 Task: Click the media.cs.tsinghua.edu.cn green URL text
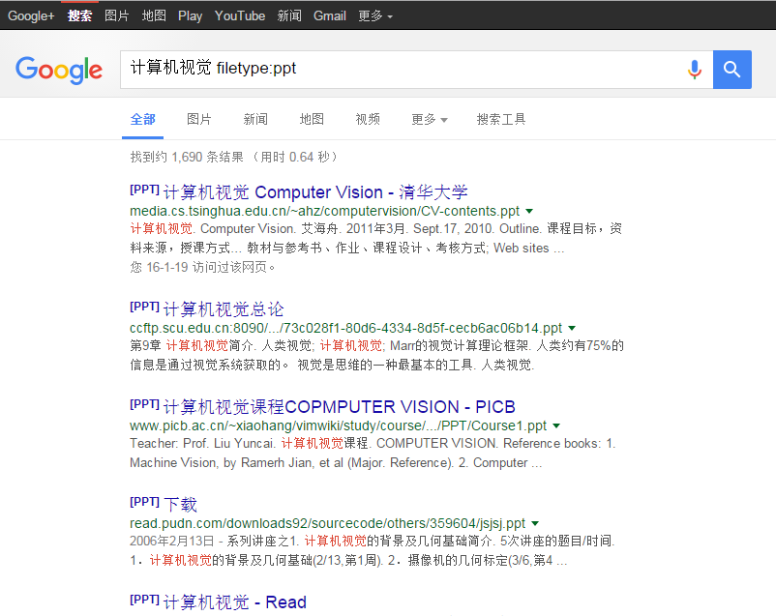(x=325, y=211)
